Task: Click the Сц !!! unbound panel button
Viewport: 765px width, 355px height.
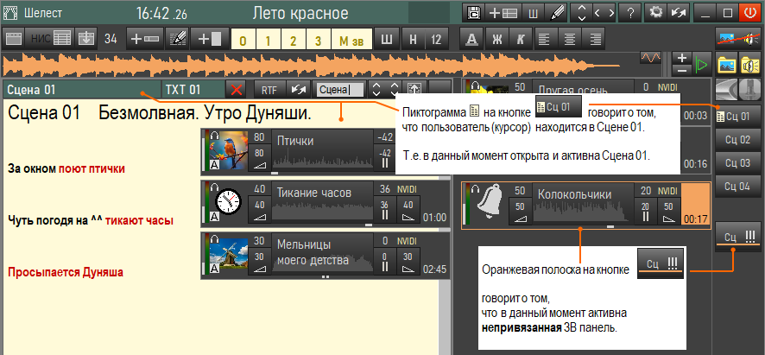Action: (737, 238)
